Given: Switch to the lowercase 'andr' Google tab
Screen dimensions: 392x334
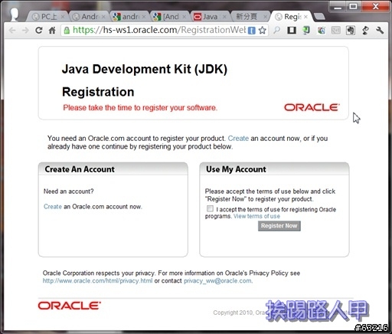Looking at the screenshot, I should (129, 17).
